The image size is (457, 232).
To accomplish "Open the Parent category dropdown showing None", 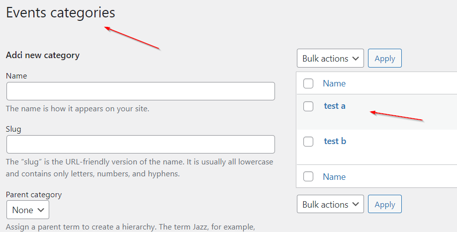I will coord(28,210).
